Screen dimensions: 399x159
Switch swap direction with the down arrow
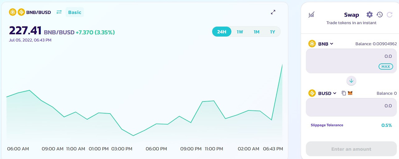(351, 81)
